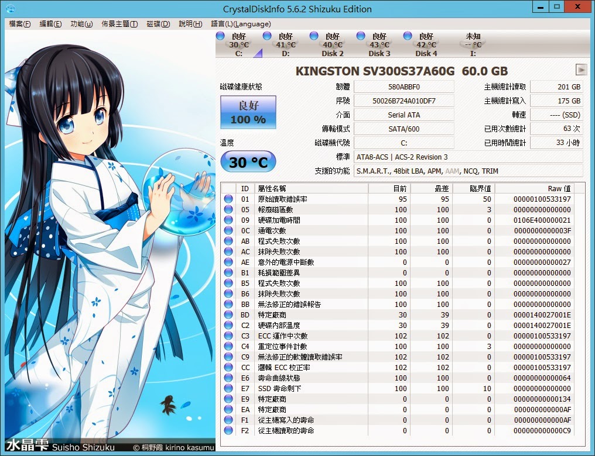The image size is (595, 456).
Task: Open the 說明(H) menu
Action: (x=190, y=24)
